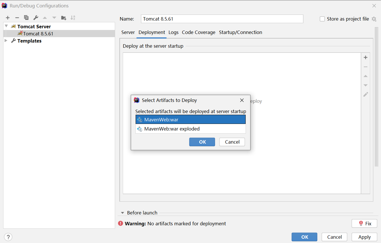Copy configuration icon in left toolbar
The image size is (381, 243).
[x=26, y=18]
